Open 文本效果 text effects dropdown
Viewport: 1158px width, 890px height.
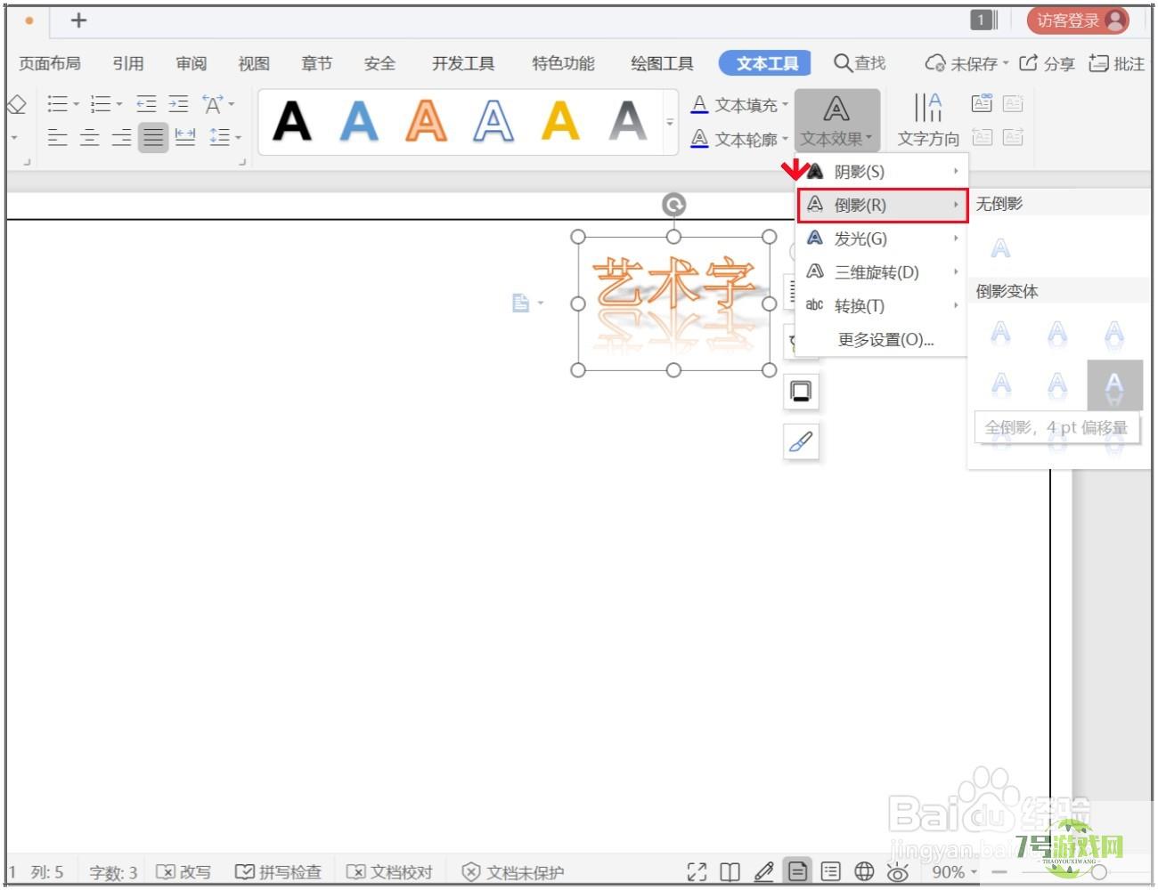836,121
